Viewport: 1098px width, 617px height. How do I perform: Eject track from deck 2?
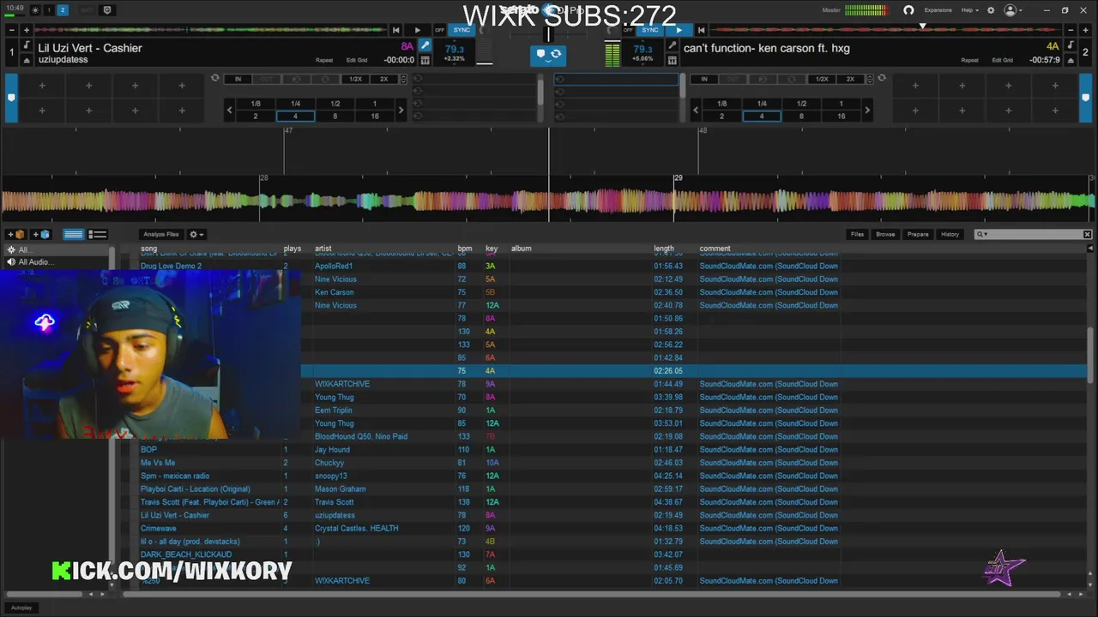pyautogui.click(x=1071, y=61)
